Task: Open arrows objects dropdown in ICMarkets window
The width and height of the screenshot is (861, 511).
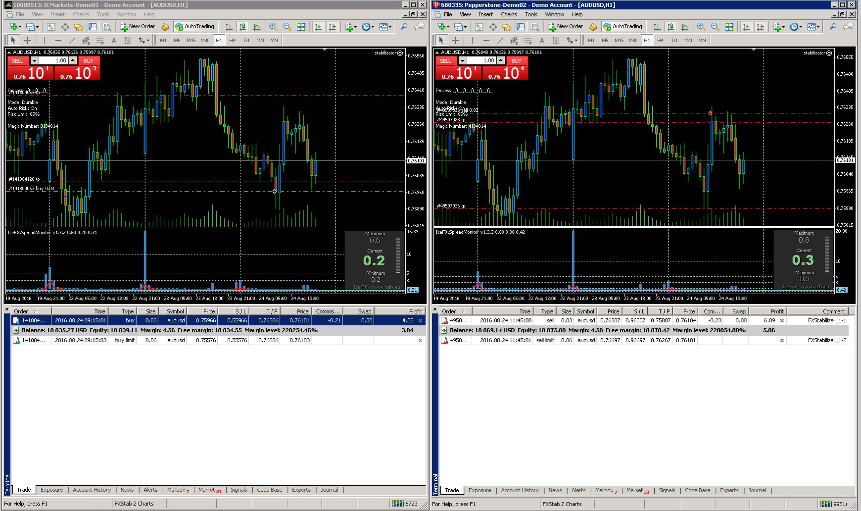Action: pos(143,40)
